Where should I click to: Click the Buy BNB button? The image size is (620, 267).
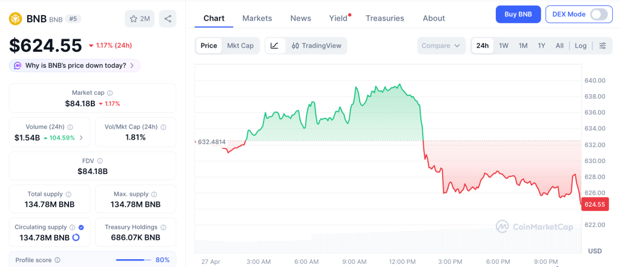(x=518, y=14)
